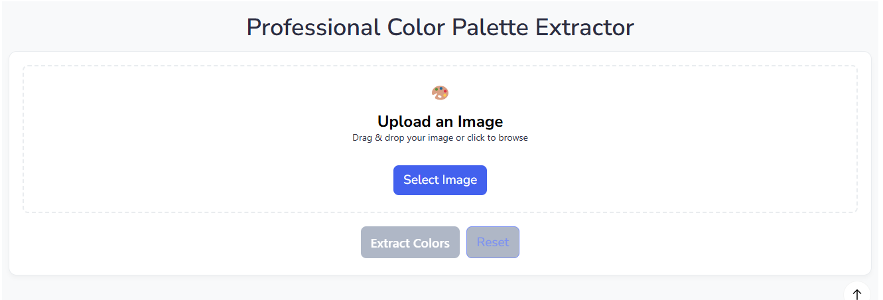Click the Extract Colors button

410,243
